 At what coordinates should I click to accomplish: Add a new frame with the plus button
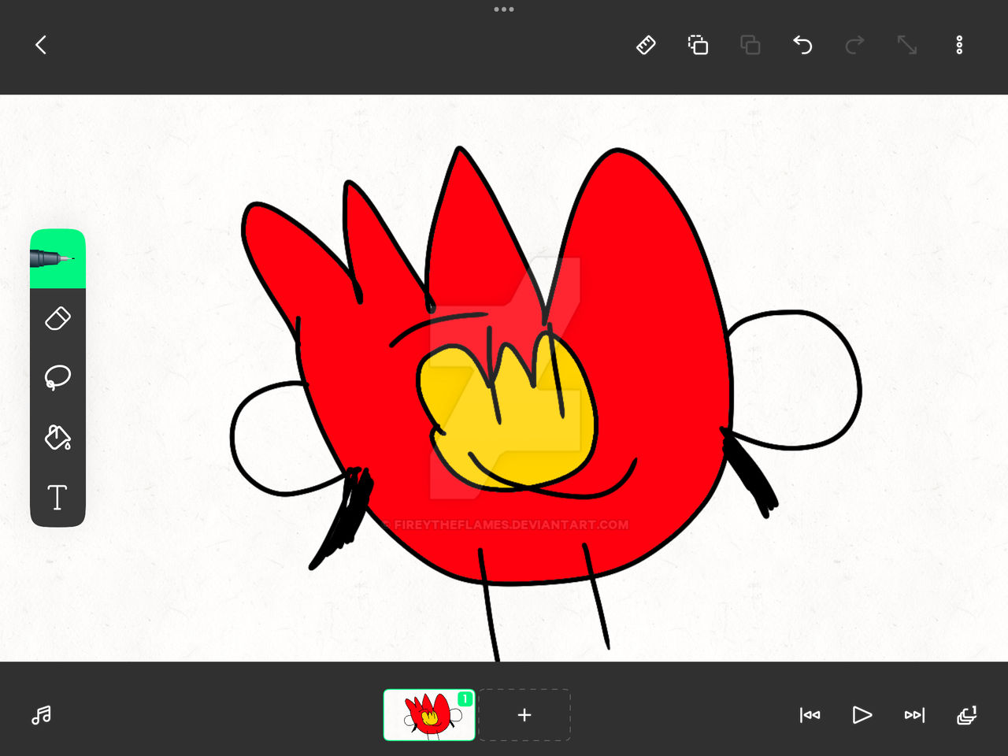coord(524,715)
